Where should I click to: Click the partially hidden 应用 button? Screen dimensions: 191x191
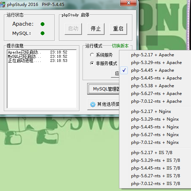pos(115,73)
